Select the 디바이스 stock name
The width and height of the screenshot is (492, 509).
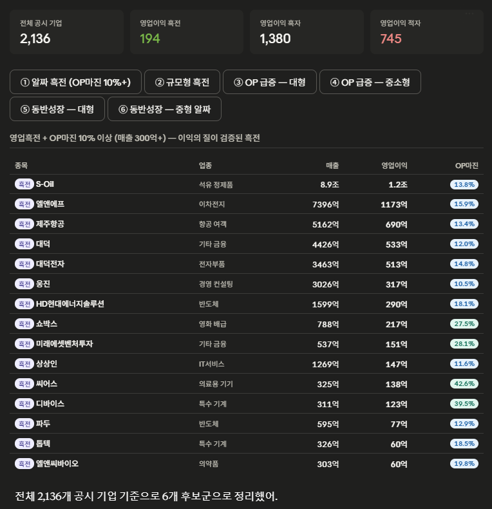tap(50, 403)
